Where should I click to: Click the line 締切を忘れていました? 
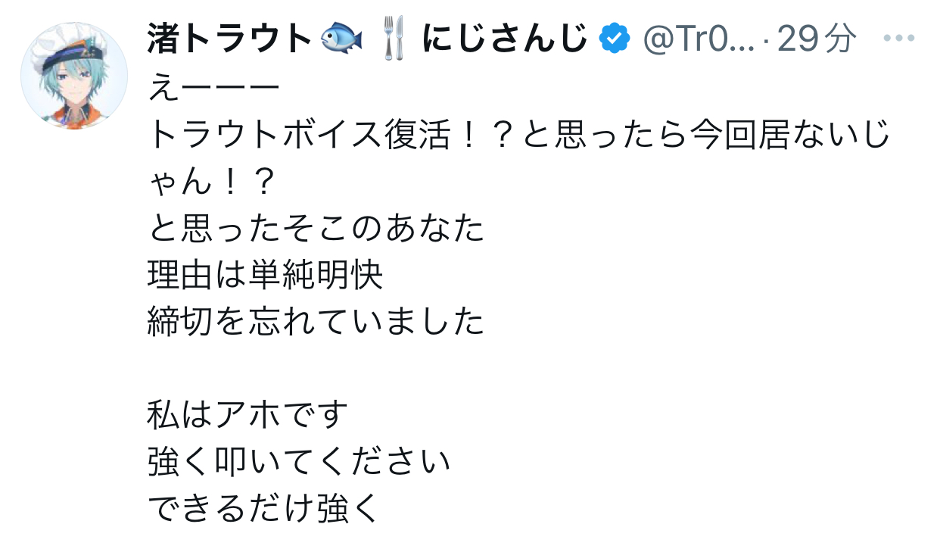[316, 323]
